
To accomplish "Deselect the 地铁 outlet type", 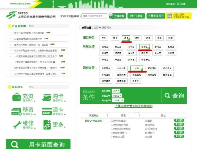I will [137, 68].
